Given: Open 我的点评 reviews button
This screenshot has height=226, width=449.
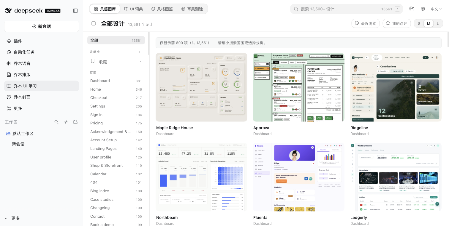Looking at the screenshot, I should [397, 23].
